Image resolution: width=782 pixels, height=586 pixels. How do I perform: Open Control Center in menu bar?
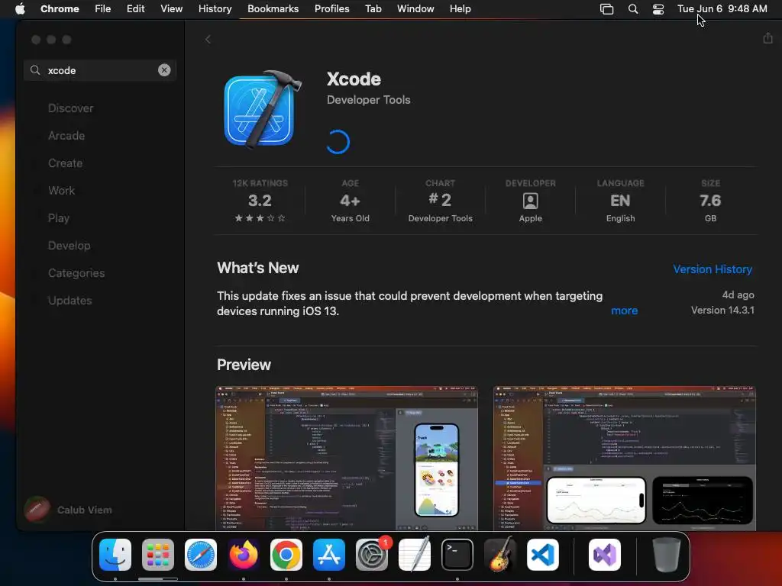[x=658, y=9]
